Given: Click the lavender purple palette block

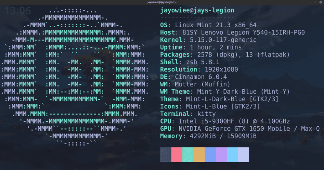Looking at the screenshot, I should coord(221,154).
